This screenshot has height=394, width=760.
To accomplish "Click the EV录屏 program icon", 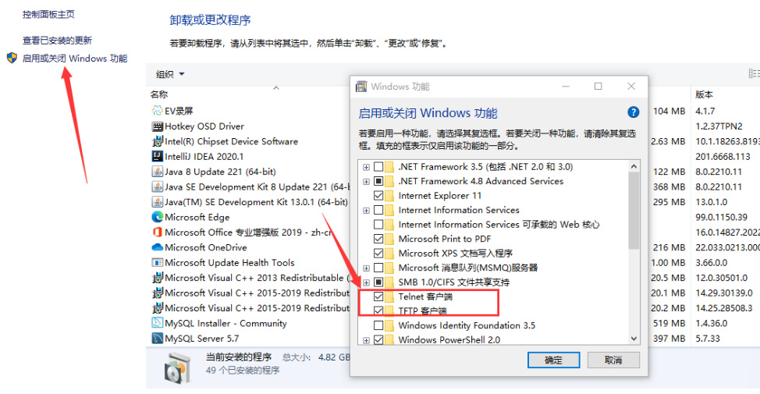I will coord(157,111).
